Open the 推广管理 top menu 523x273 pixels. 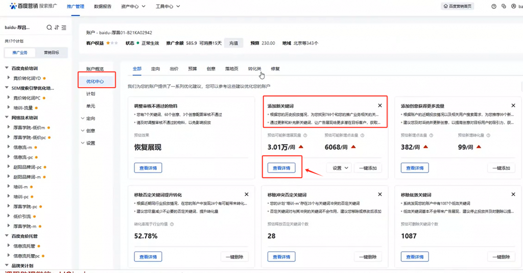click(76, 6)
